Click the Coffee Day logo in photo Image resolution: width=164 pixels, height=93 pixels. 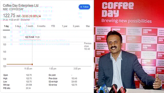(x=118, y=10)
